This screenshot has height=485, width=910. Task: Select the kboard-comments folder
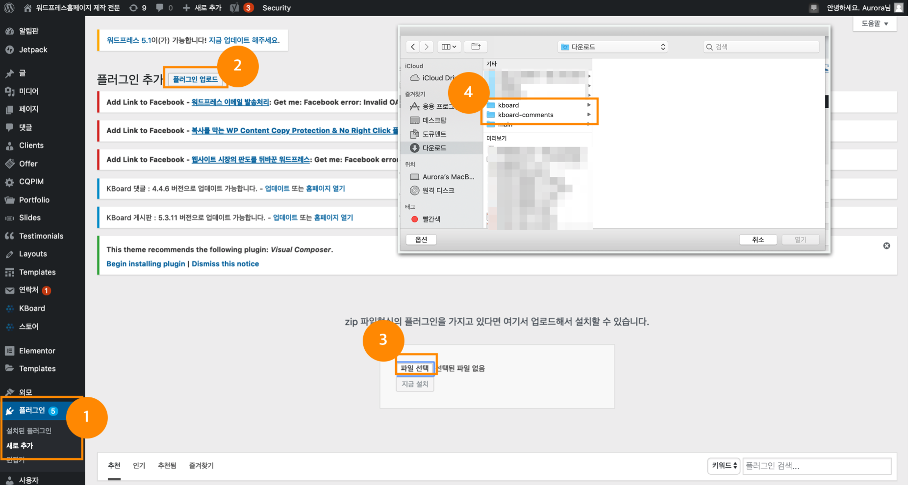coord(525,115)
